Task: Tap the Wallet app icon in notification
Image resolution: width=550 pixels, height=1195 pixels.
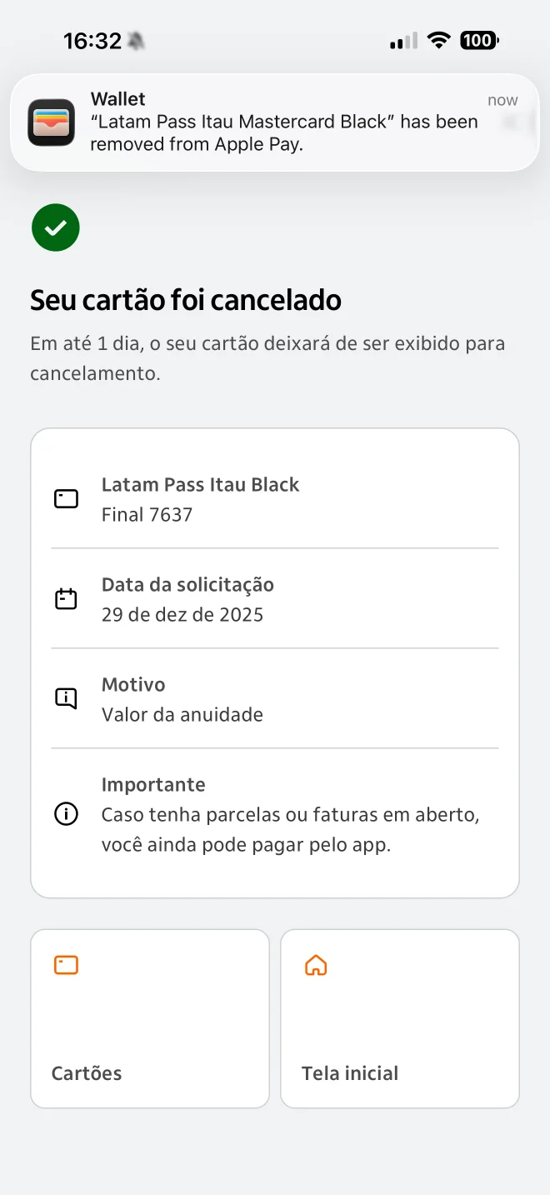Action: (x=52, y=122)
